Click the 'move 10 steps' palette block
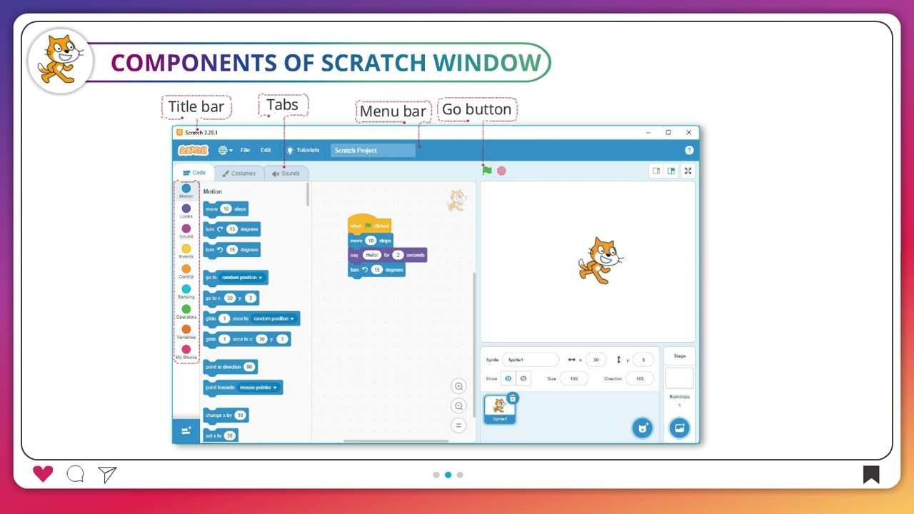Image resolution: width=914 pixels, height=514 pixels. [x=226, y=209]
